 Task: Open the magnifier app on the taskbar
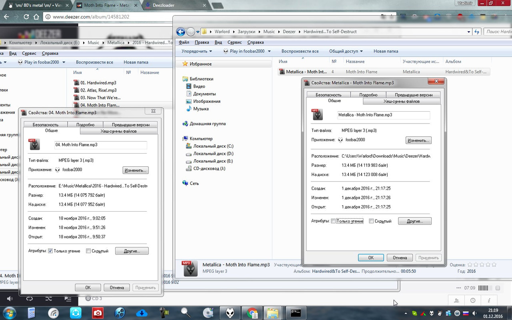point(186,312)
